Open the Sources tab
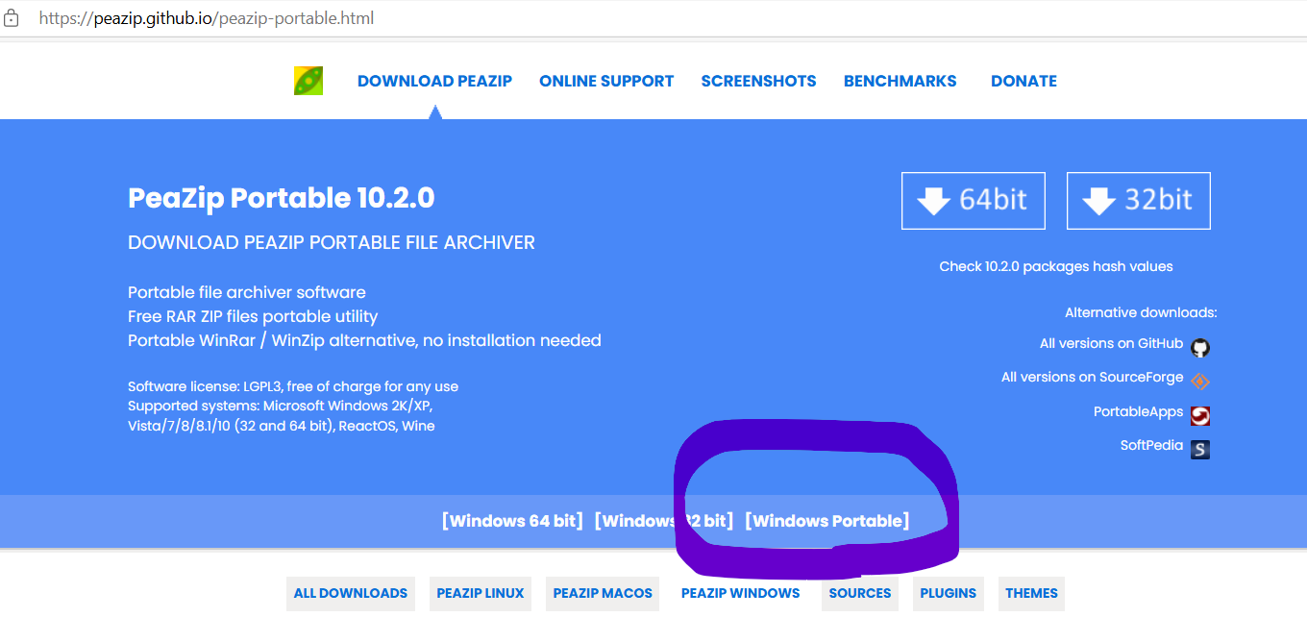This screenshot has width=1307, height=642. (x=860, y=593)
